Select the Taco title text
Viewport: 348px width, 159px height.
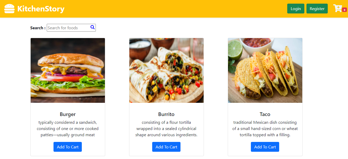pyautogui.click(x=265, y=114)
